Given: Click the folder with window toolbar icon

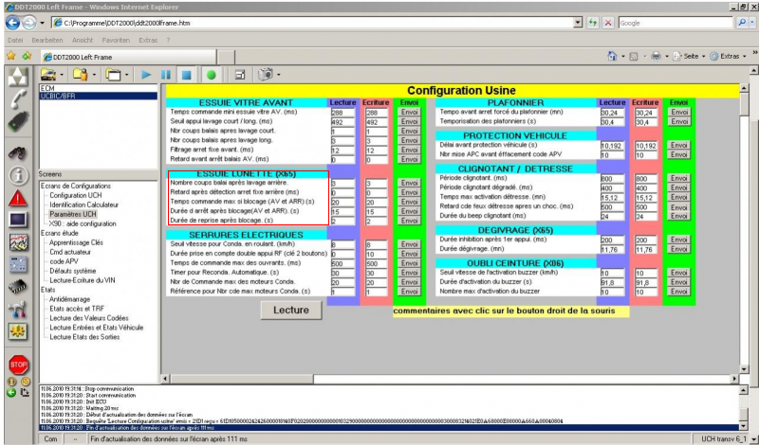Looking at the screenshot, I should tap(113, 75).
